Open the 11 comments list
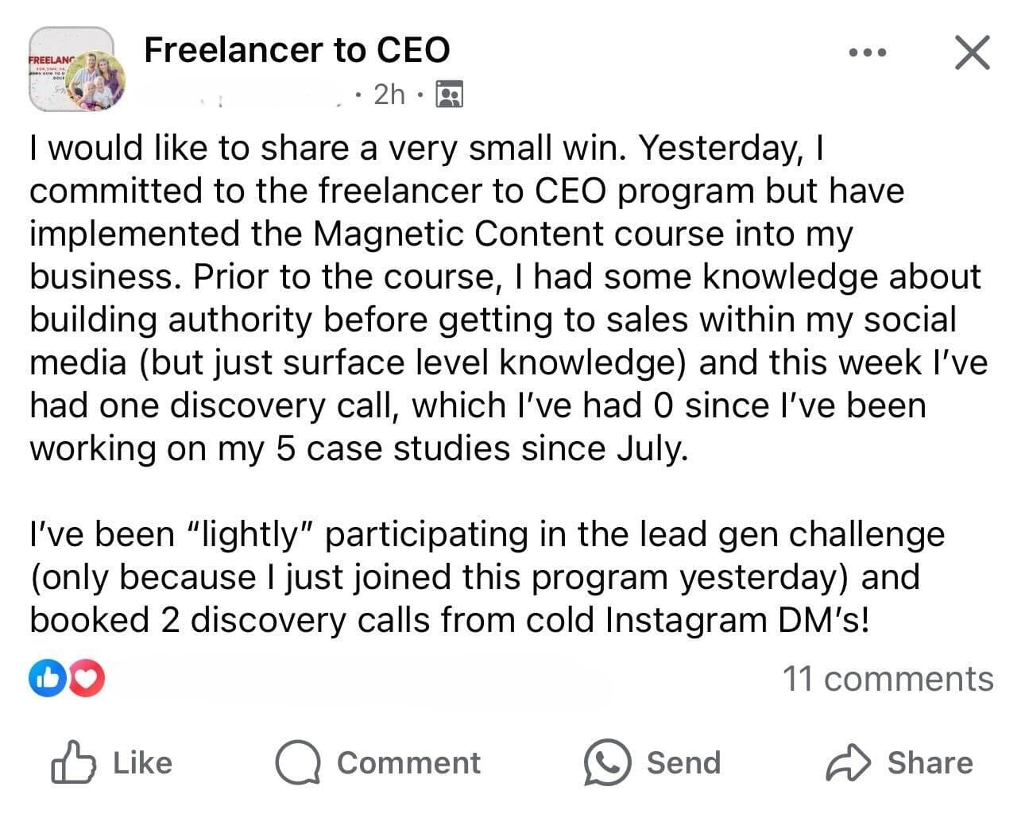Viewport: 1025px width, 814px height. (x=888, y=679)
